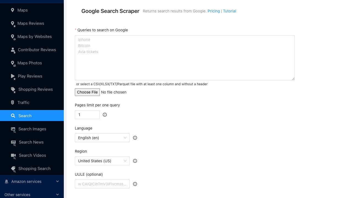Viewport: 352px width, 198px height.
Task: Click the Choose File button
Action: pos(87,92)
